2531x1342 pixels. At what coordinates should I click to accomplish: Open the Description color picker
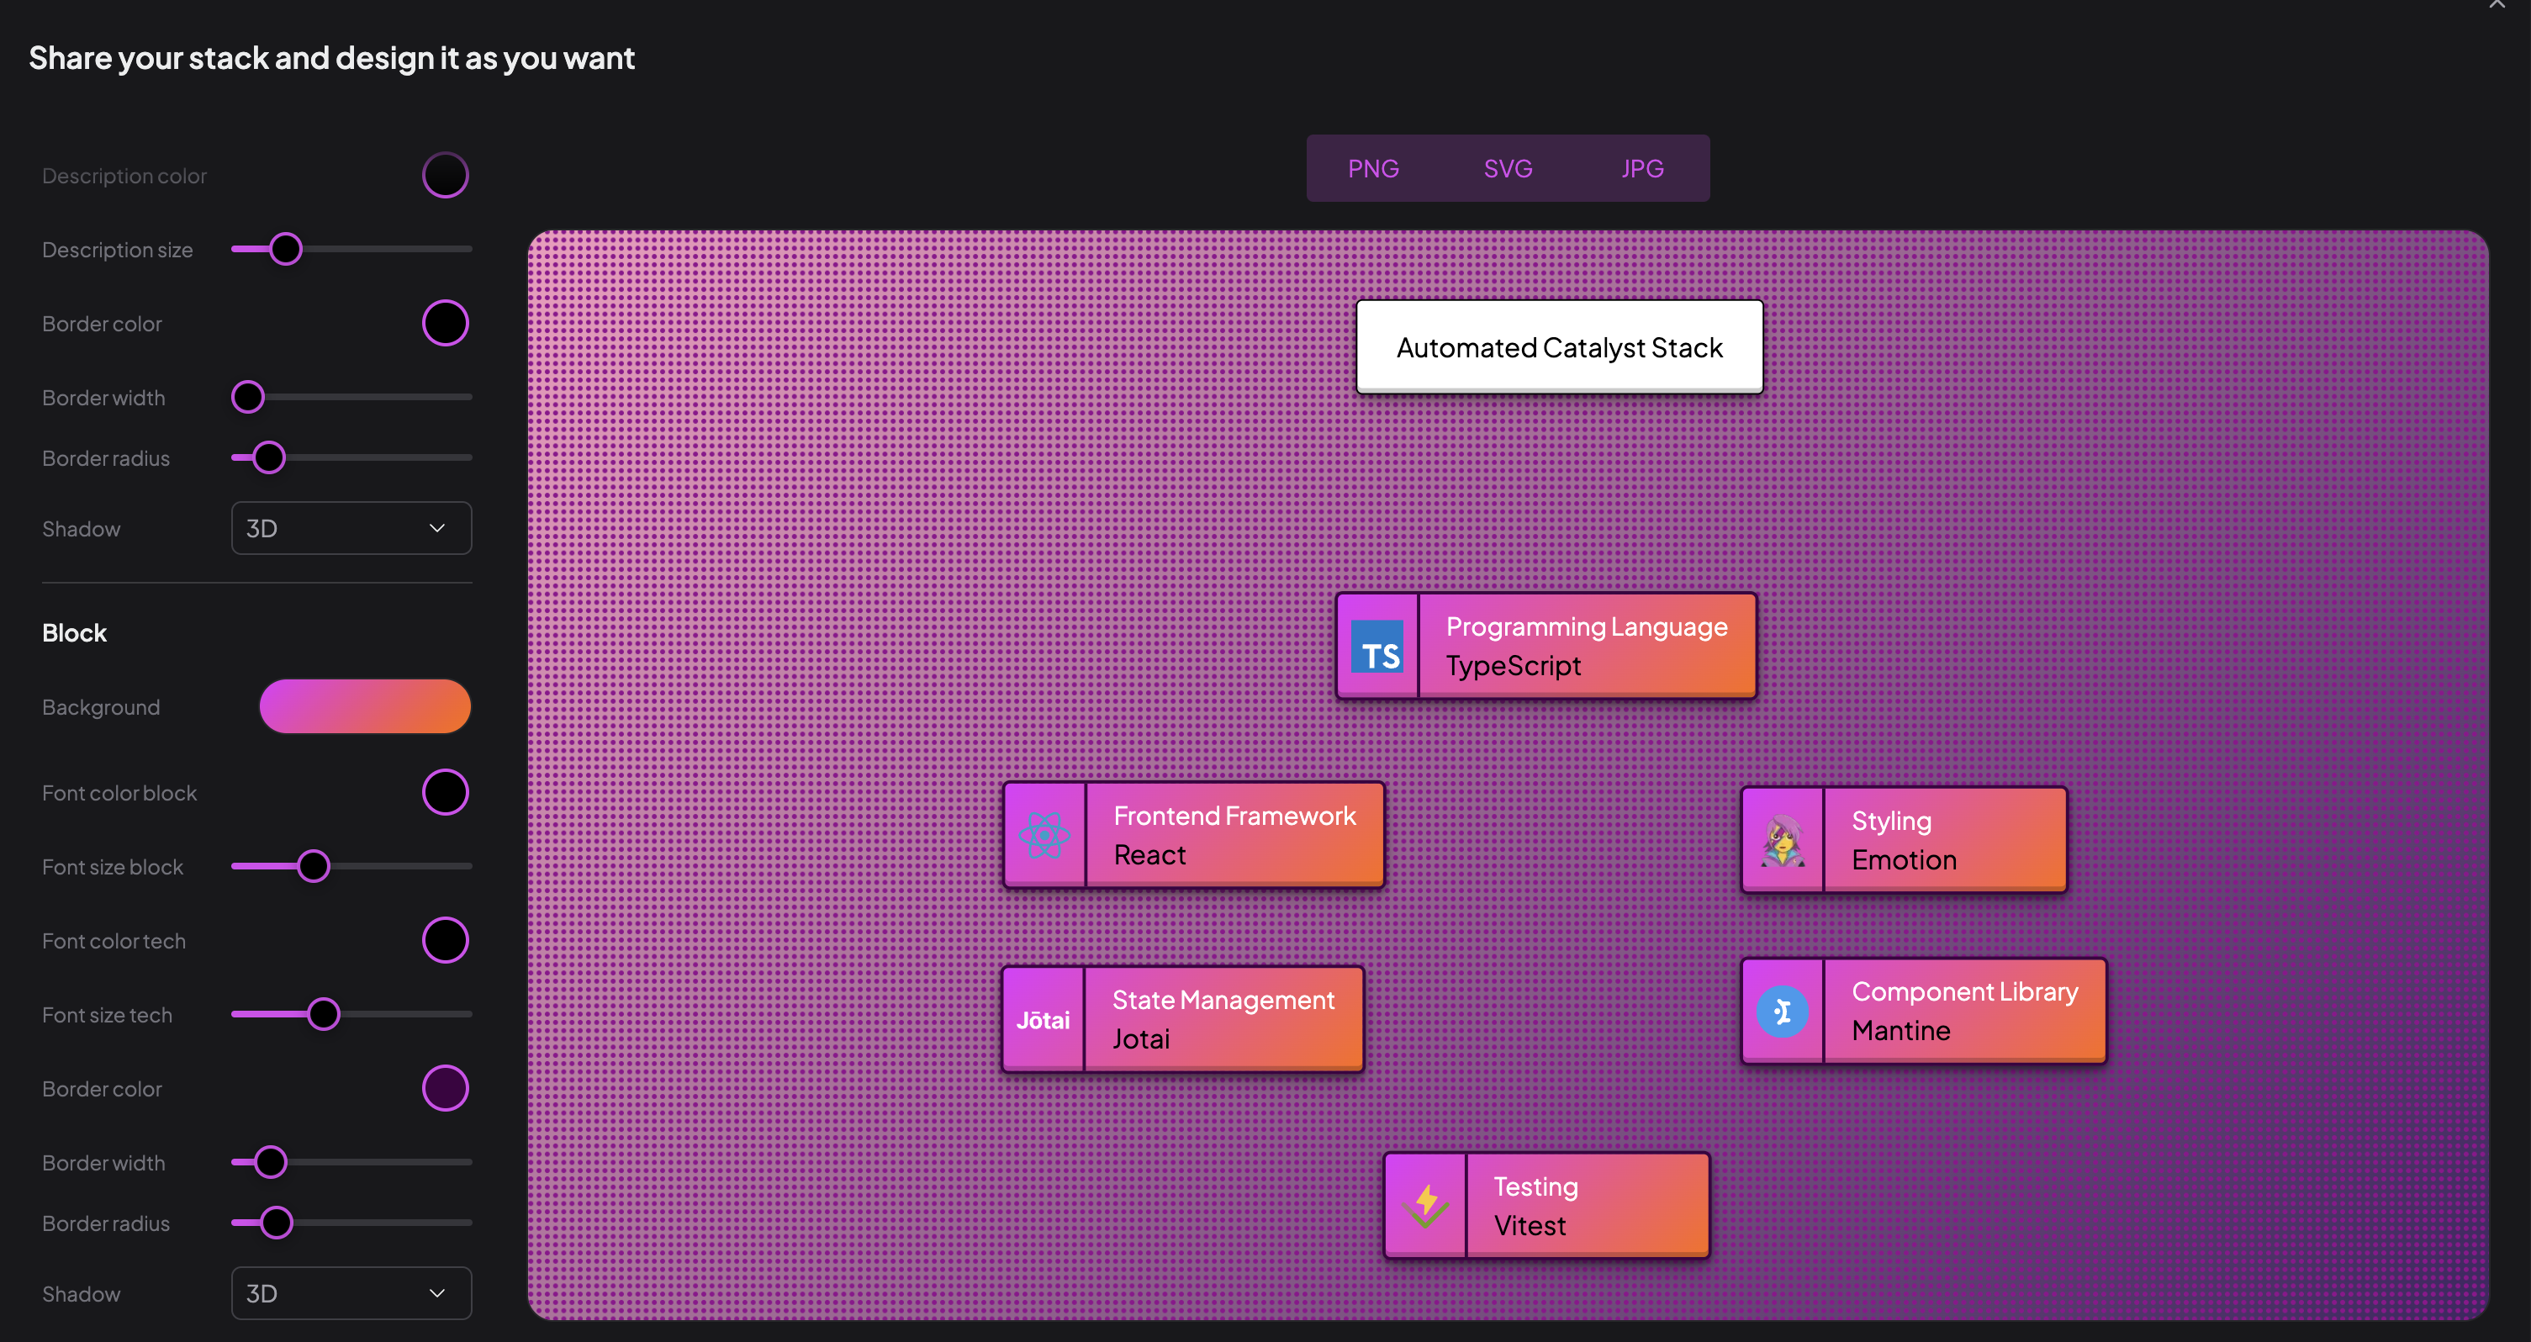[445, 175]
